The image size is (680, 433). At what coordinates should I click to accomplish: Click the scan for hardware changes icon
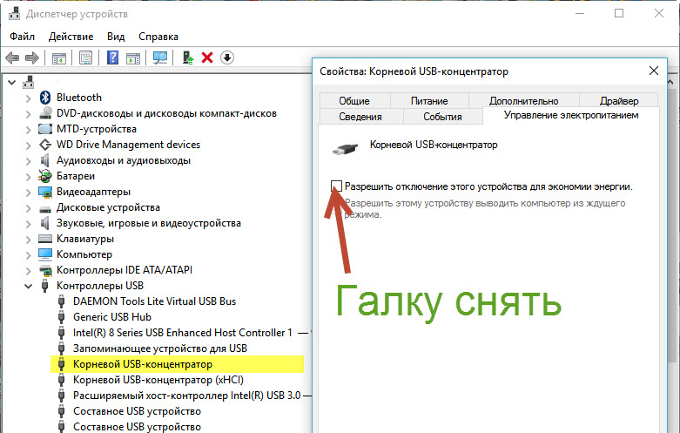159,58
